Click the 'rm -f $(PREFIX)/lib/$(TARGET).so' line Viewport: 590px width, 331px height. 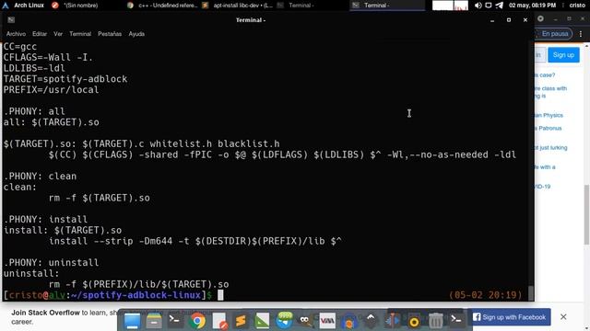[x=138, y=284]
